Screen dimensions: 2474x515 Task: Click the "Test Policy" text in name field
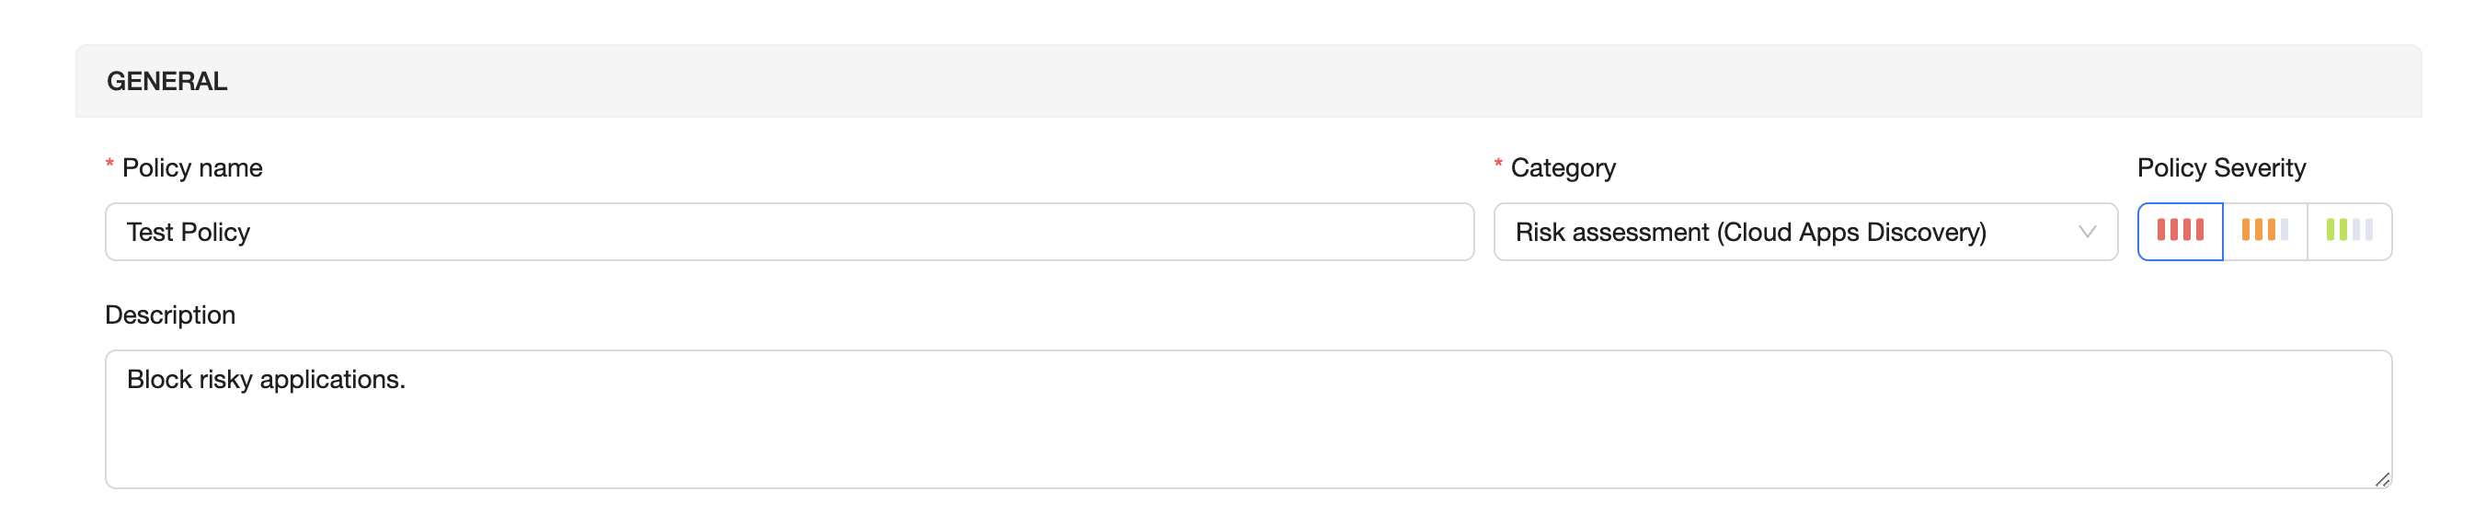pos(189,233)
